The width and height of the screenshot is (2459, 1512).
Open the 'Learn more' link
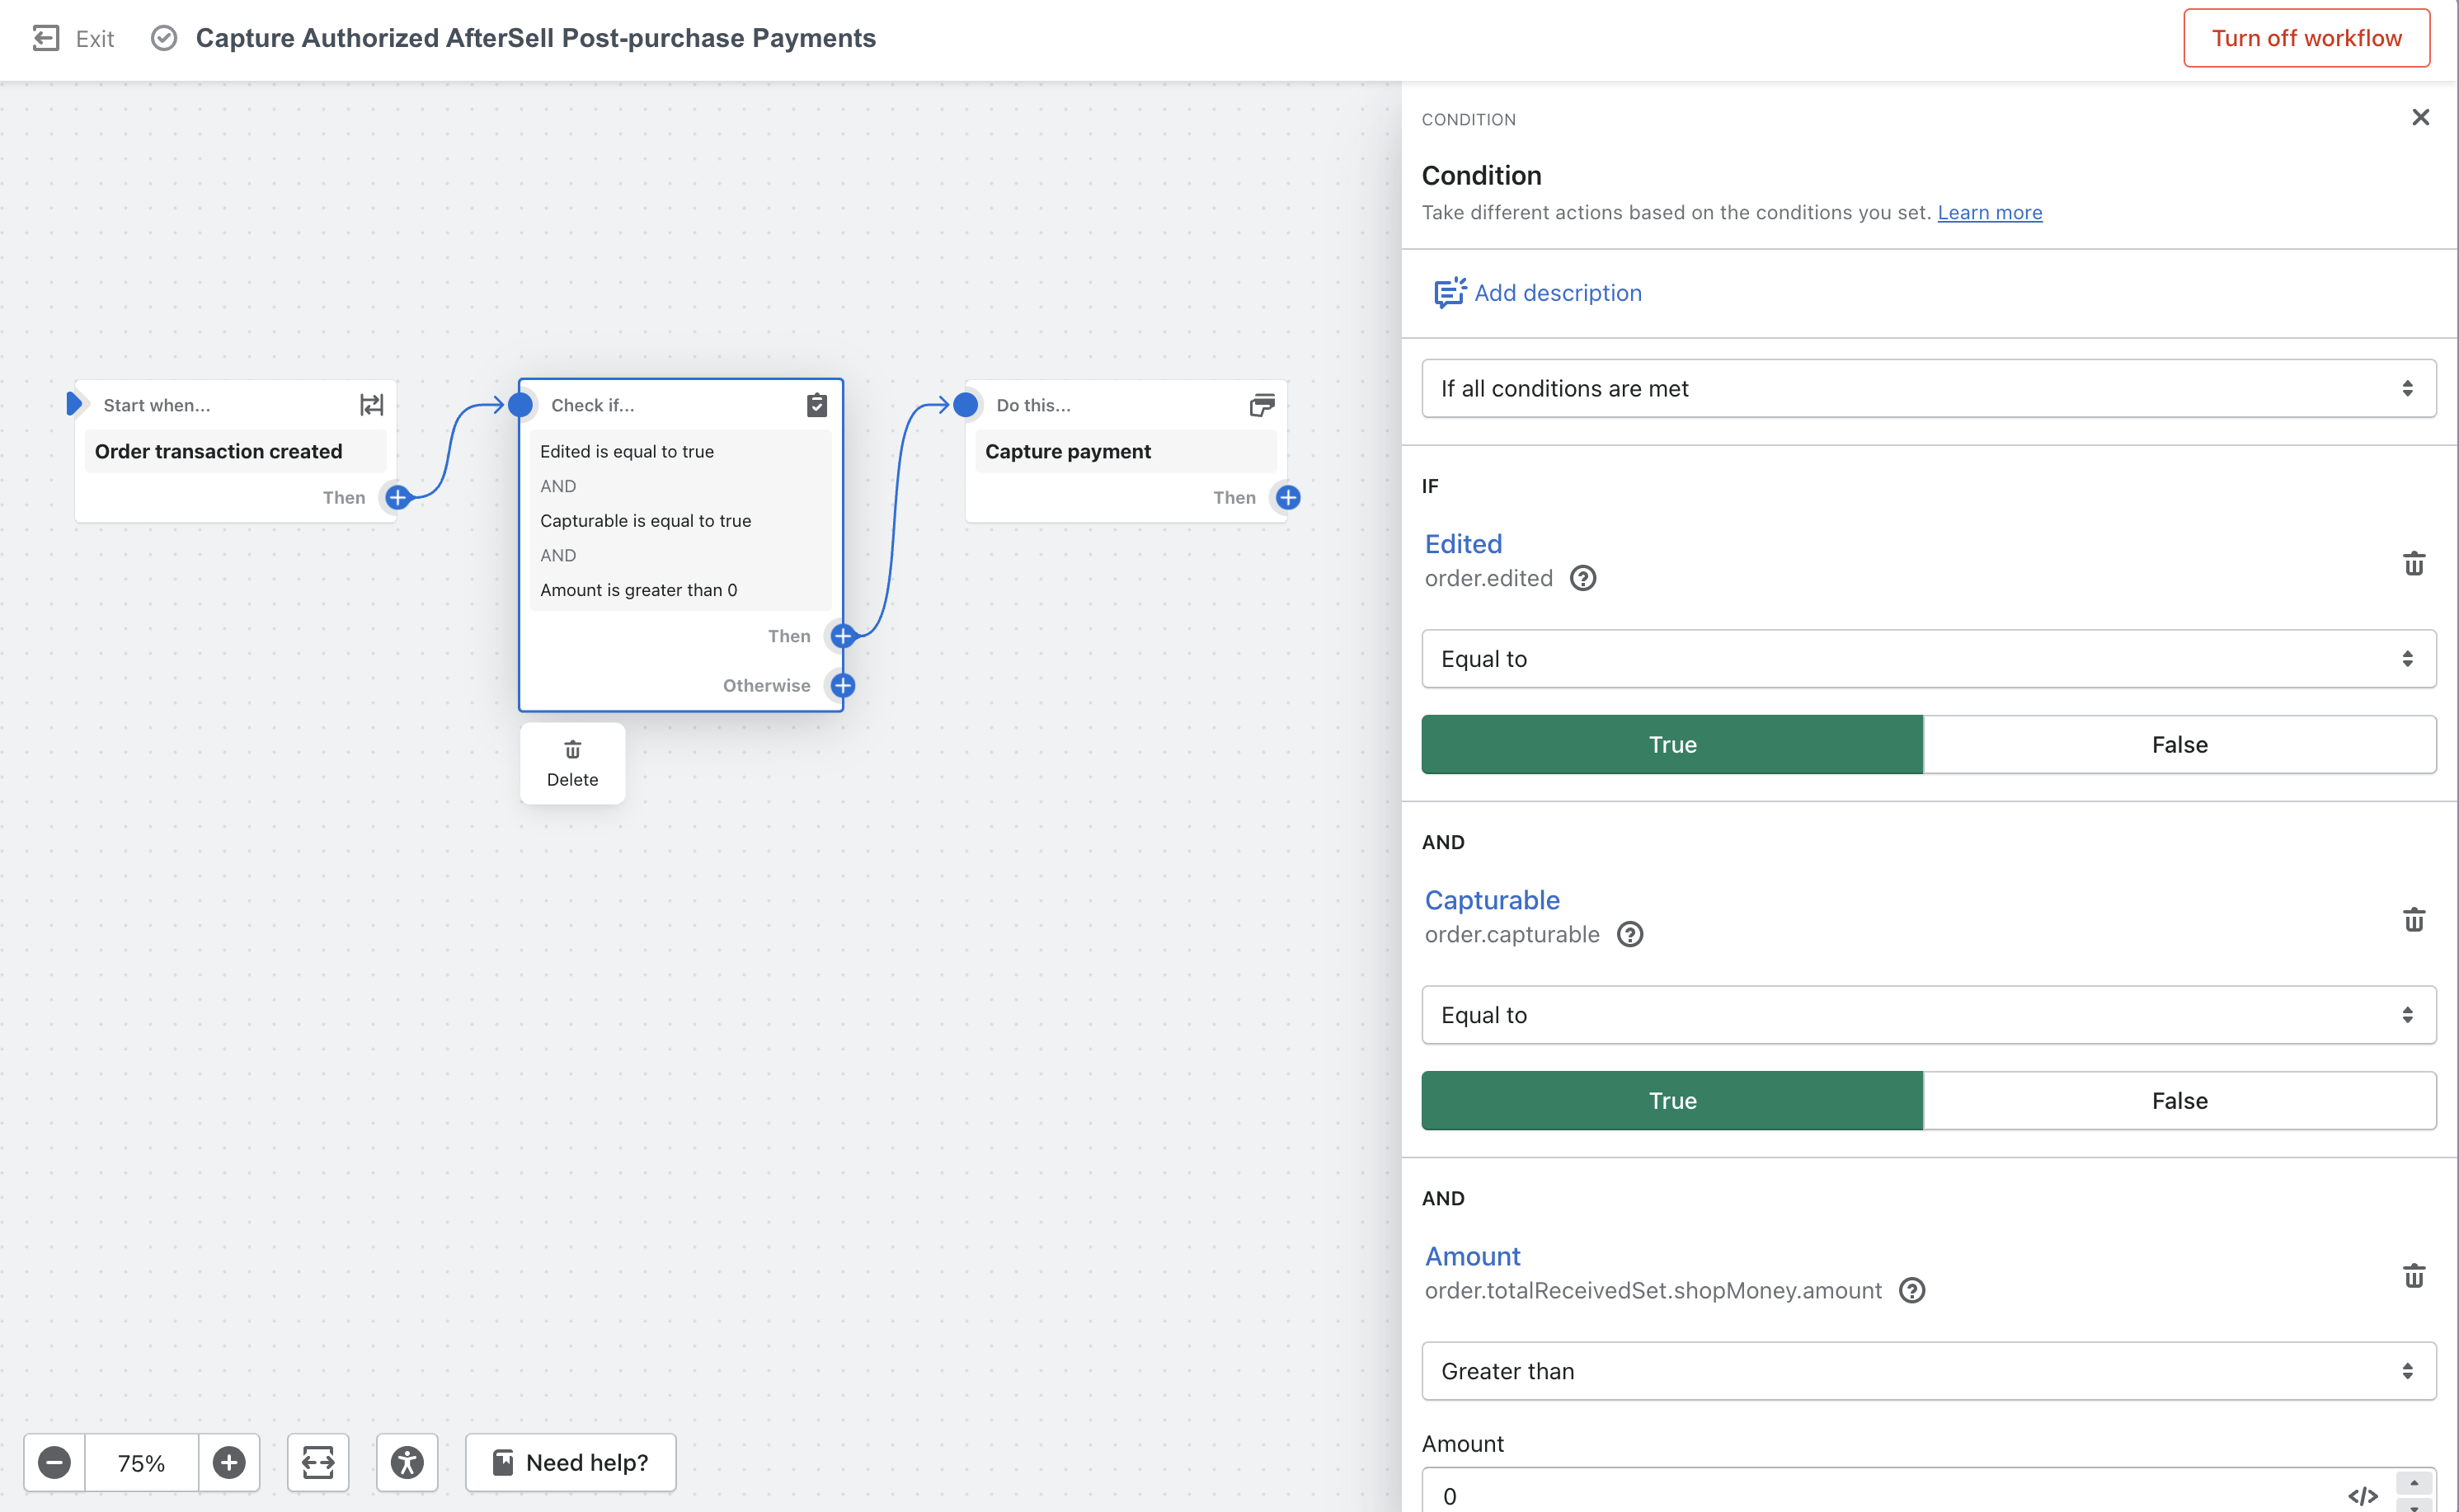click(x=1989, y=212)
